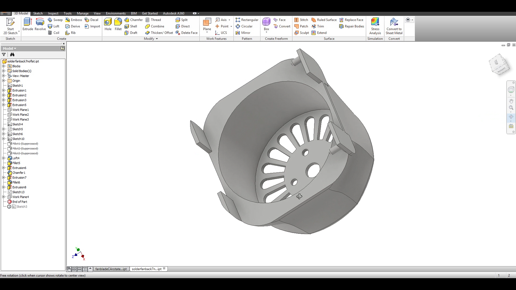The image size is (516, 290).
Task: Activate the Emboss tool
Action: (x=74, y=20)
